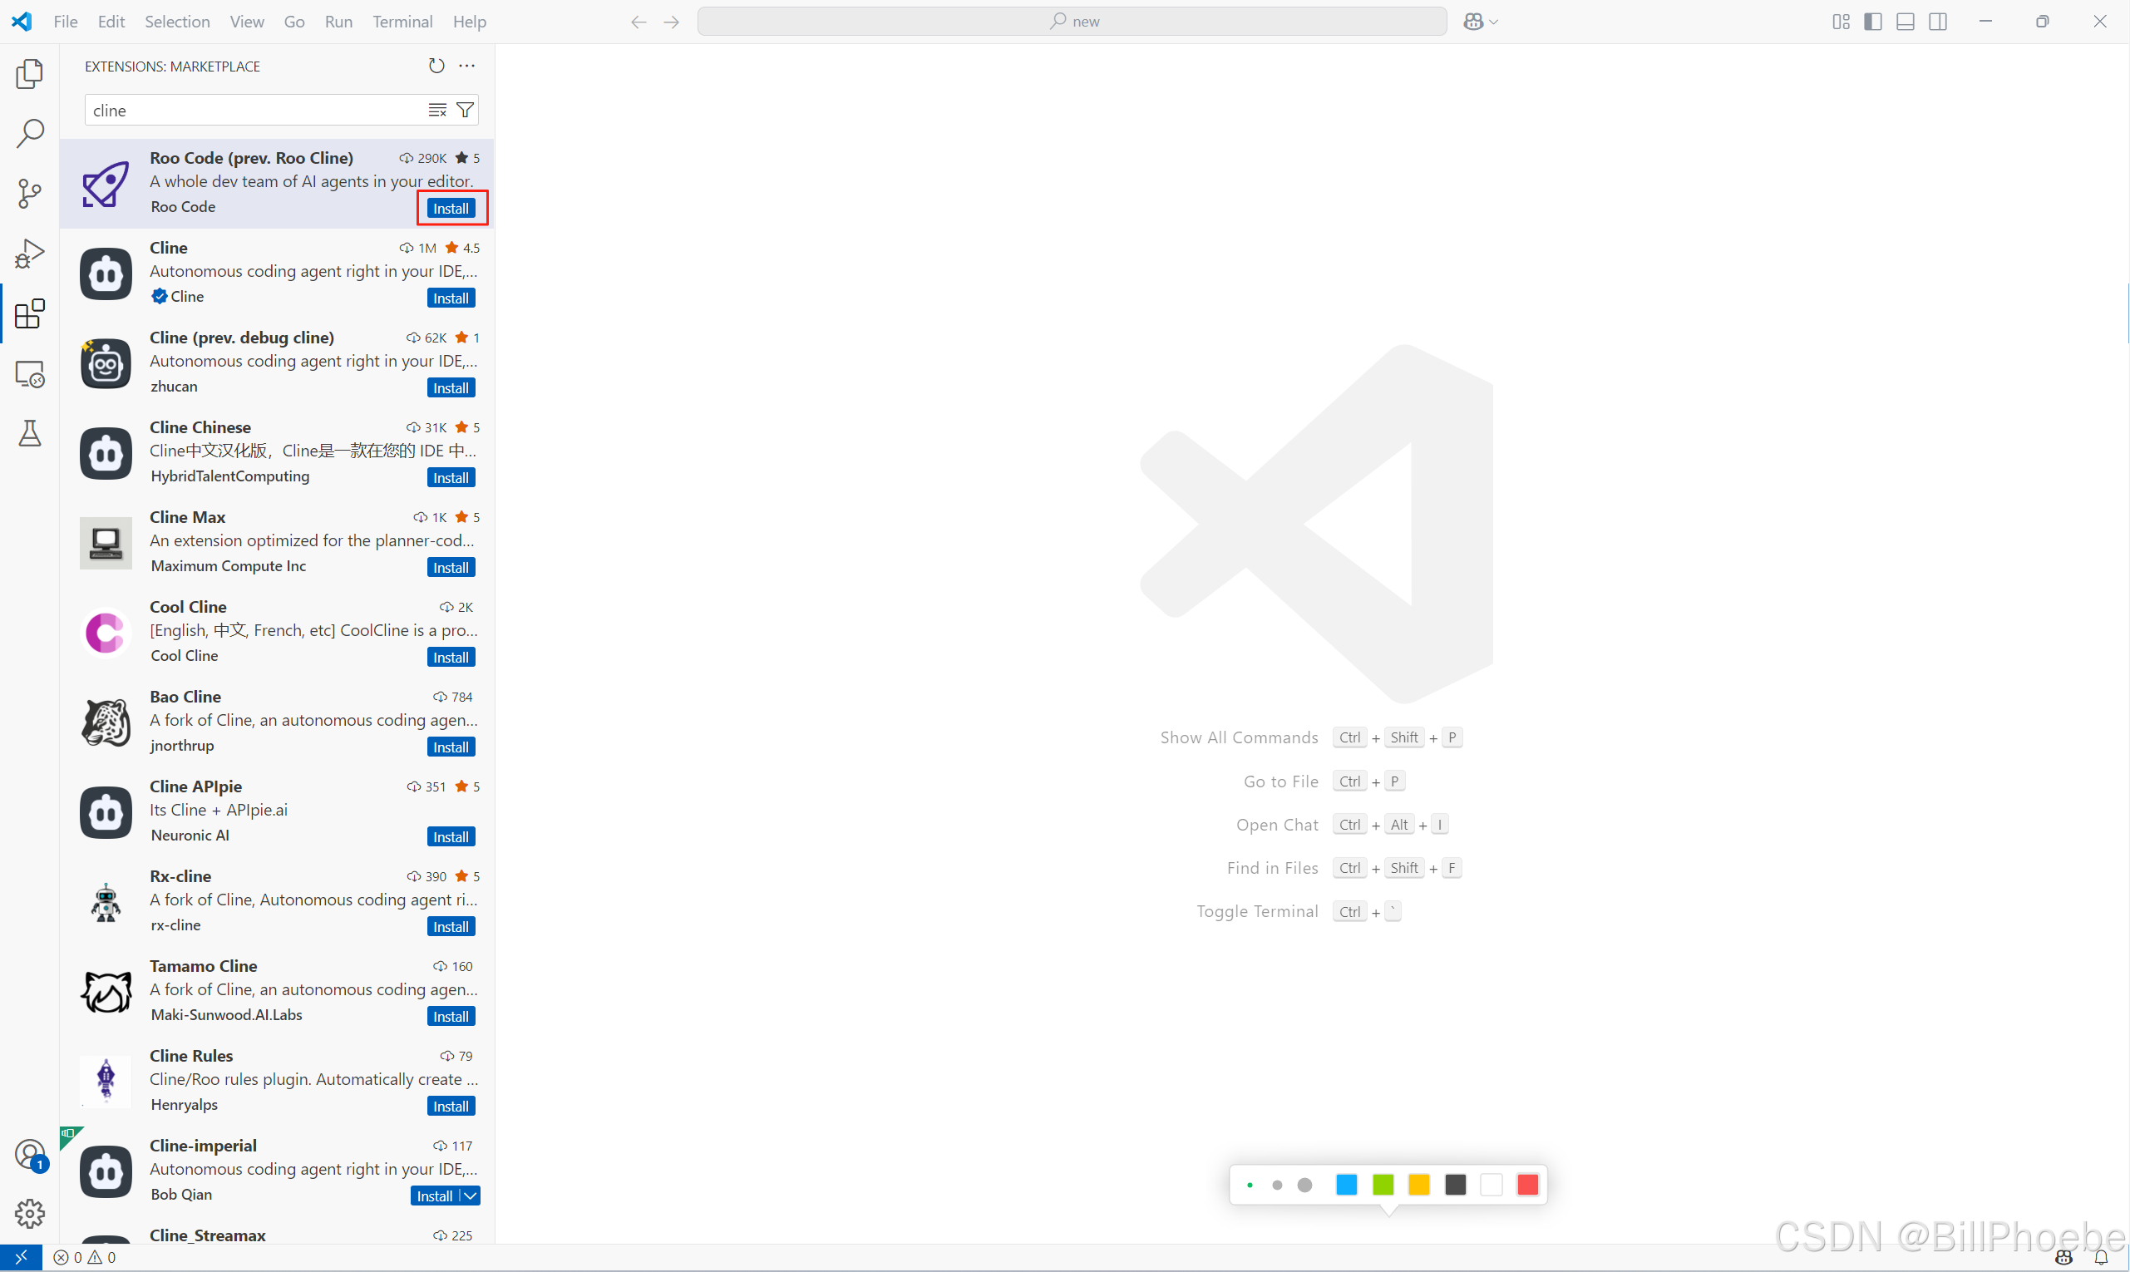
Task: Install the Roo Code extension
Action: 451,209
